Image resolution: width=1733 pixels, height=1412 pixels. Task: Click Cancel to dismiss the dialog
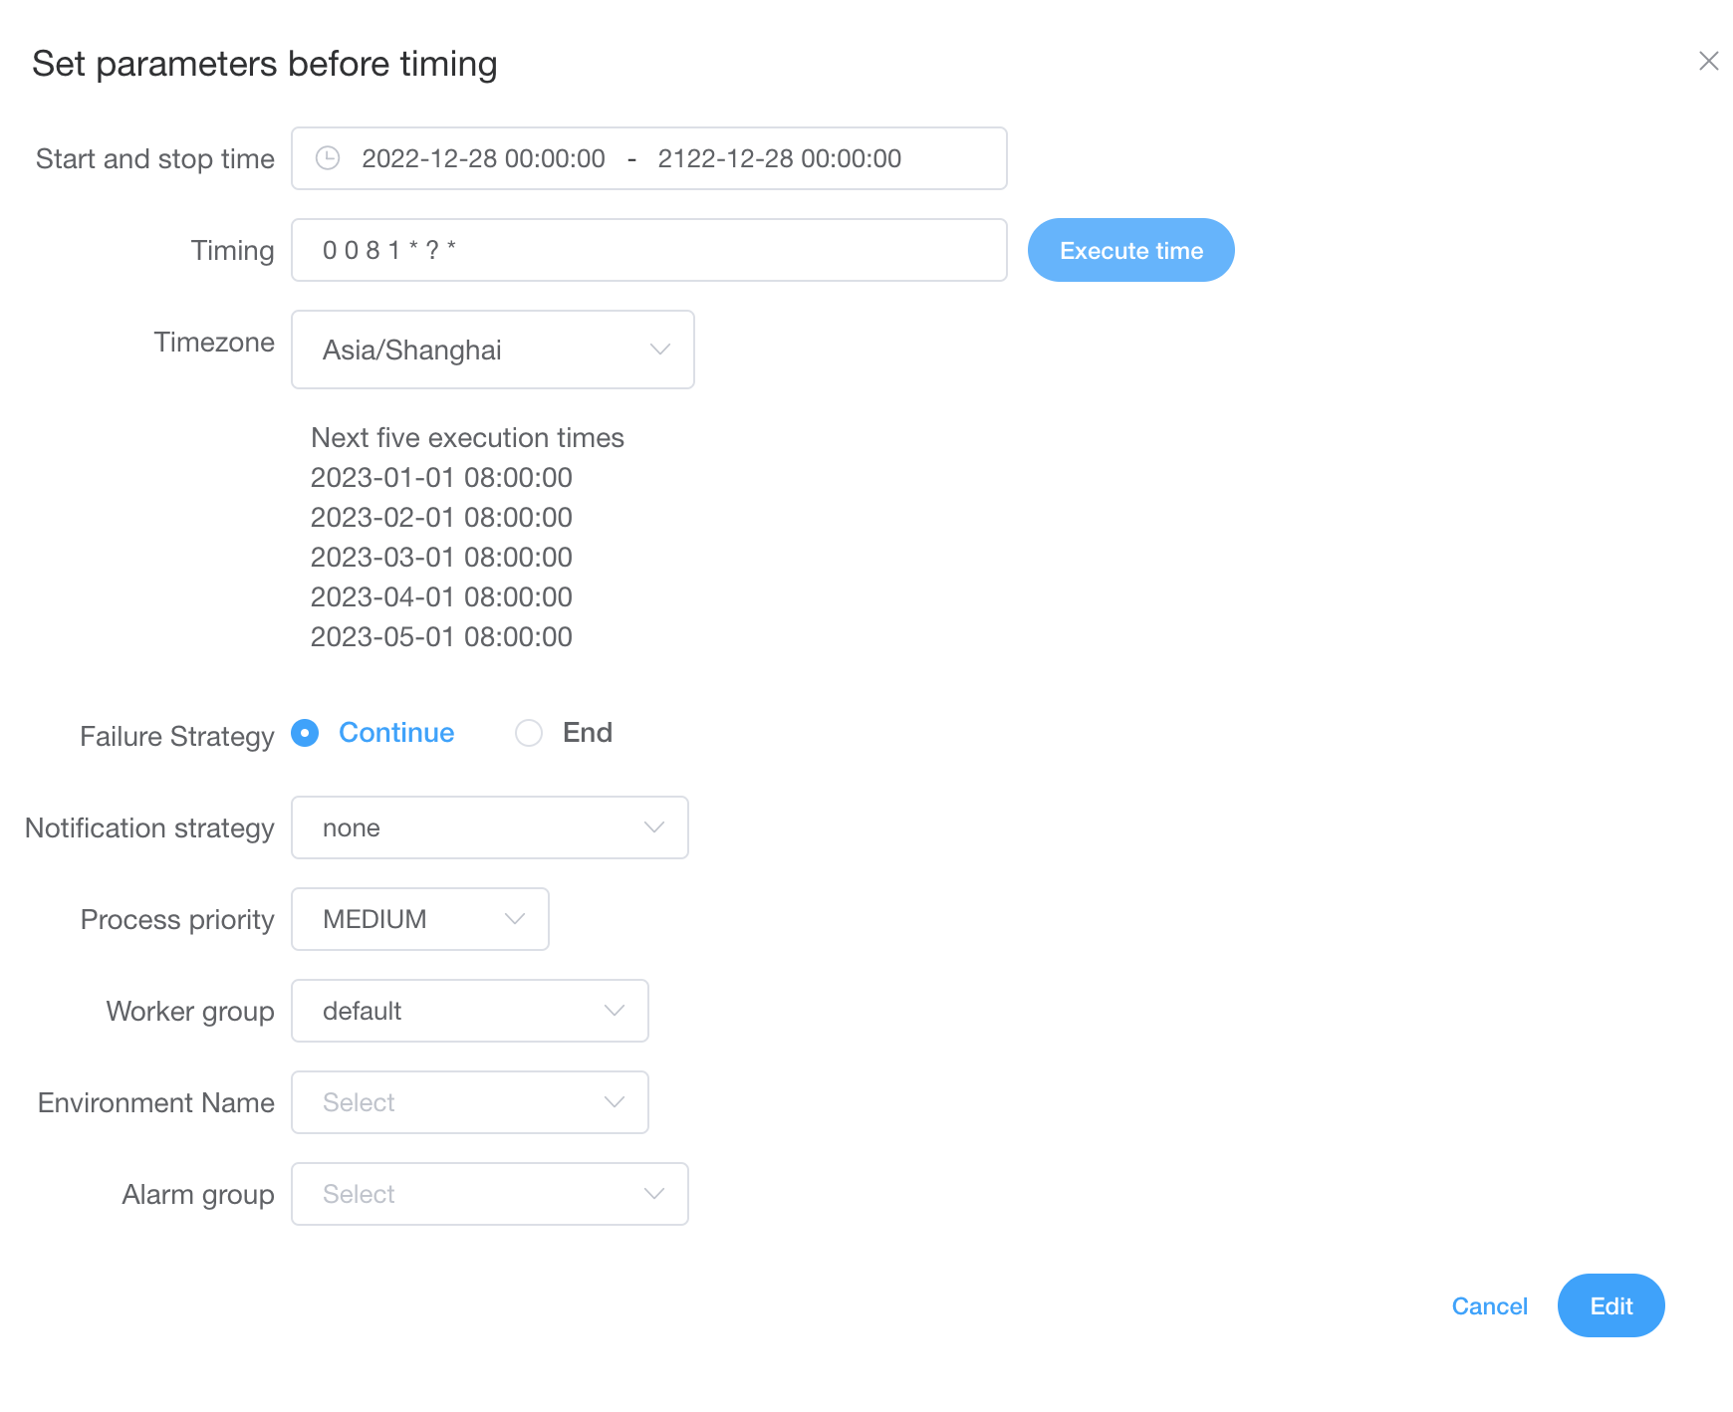(1489, 1305)
